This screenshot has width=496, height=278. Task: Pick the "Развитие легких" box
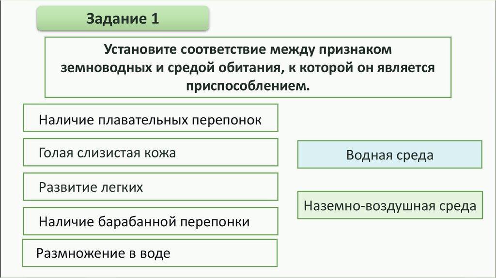[151, 187]
